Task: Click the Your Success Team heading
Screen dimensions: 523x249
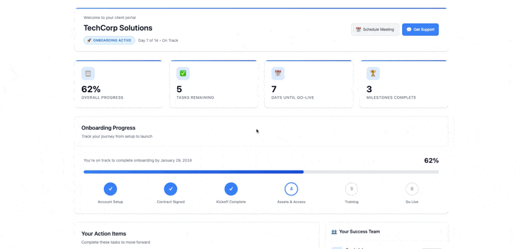Action: click(x=359, y=231)
